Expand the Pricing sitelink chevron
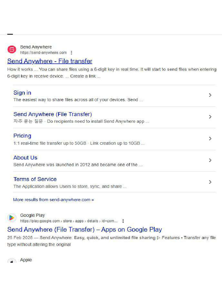Image resolution: width=222 pixels, height=296 pixels. tap(210, 138)
